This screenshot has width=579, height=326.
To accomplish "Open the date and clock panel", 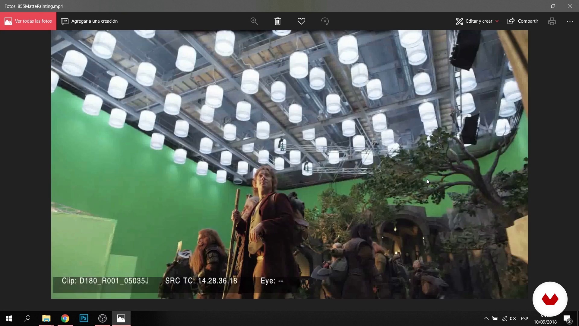I will [x=545, y=322].
